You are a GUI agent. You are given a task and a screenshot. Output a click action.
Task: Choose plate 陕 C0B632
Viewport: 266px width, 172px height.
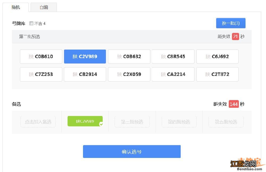(x=129, y=57)
